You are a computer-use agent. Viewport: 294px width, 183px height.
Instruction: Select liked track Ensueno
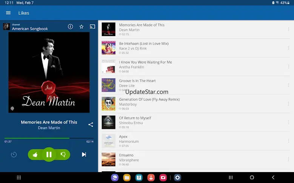coord(196,159)
